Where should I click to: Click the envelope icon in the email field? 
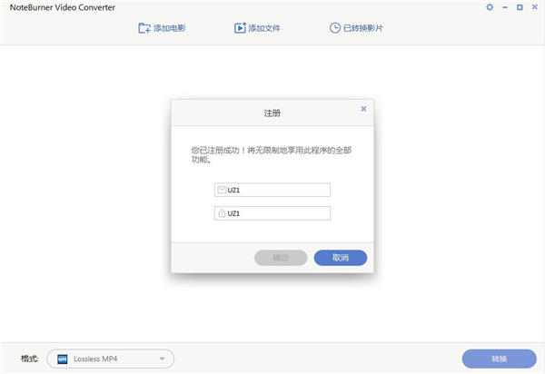pyautogui.click(x=222, y=190)
